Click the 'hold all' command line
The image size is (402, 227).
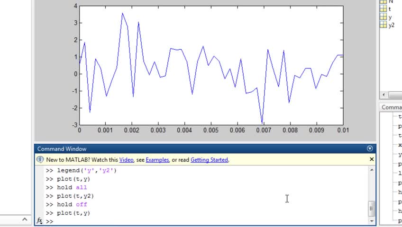pyautogui.click(x=72, y=187)
